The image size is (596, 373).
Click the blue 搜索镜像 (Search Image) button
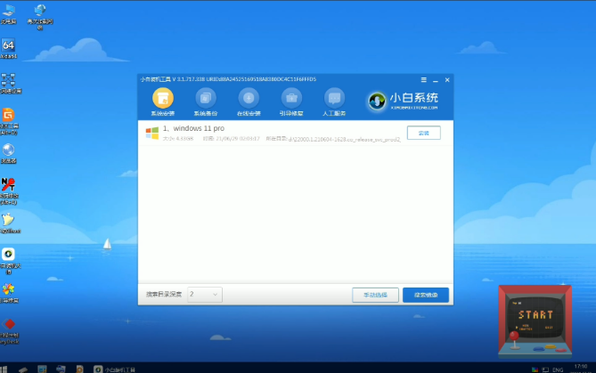click(425, 295)
